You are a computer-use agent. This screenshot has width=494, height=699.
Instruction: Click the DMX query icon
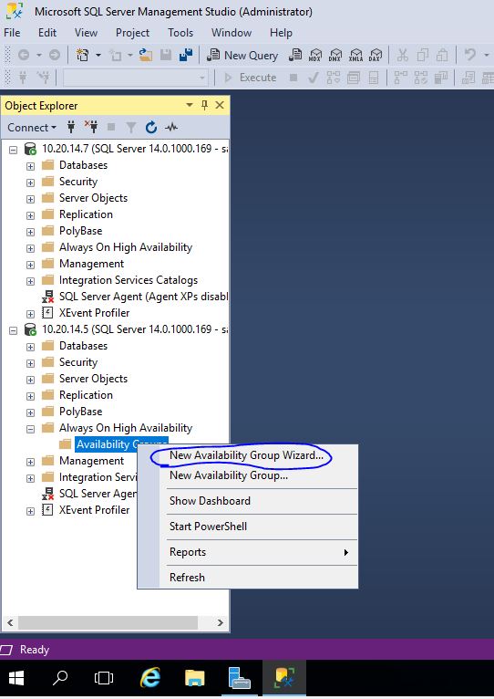(x=335, y=55)
